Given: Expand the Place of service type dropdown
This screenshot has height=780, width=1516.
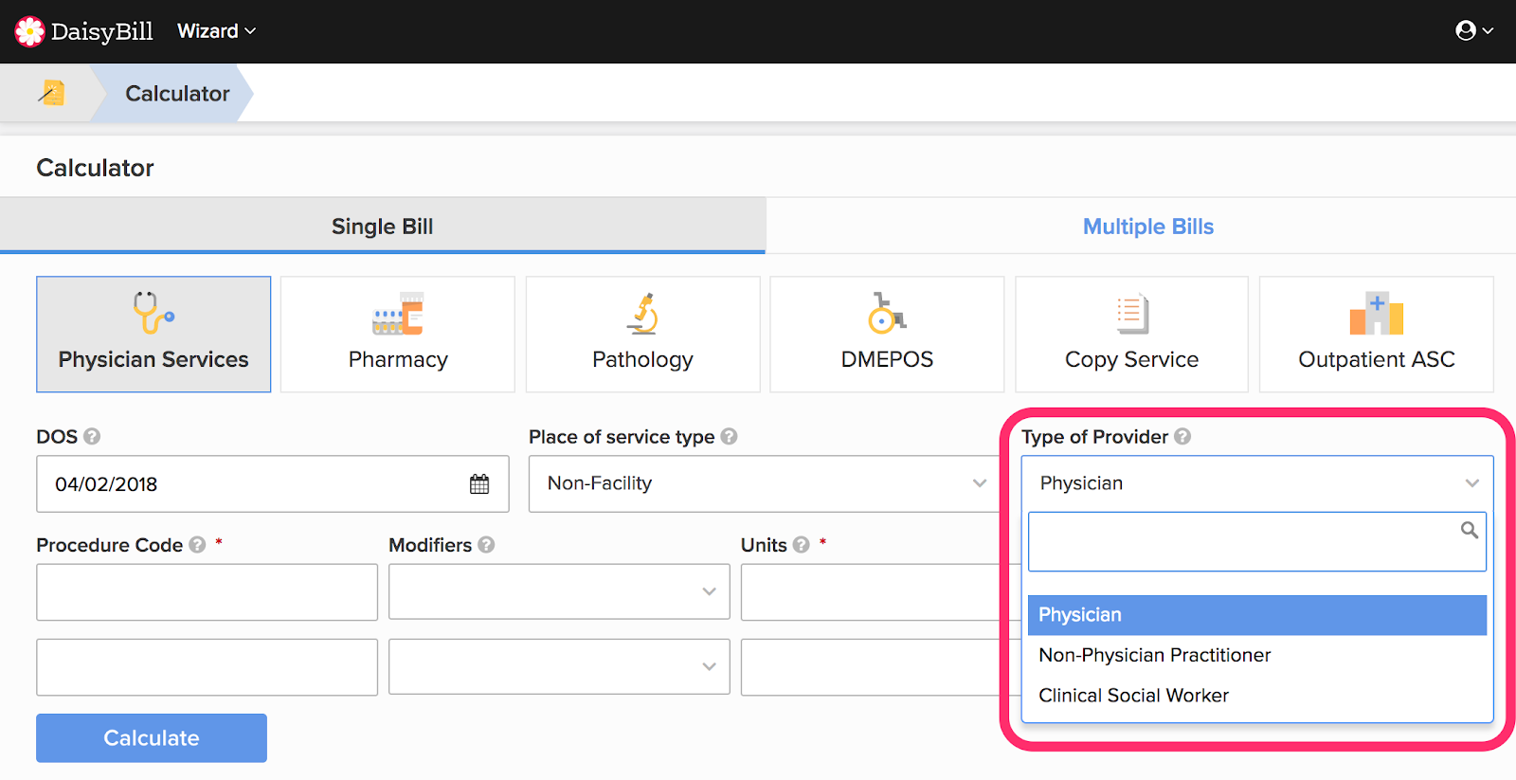Looking at the screenshot, I should point(764,484).
